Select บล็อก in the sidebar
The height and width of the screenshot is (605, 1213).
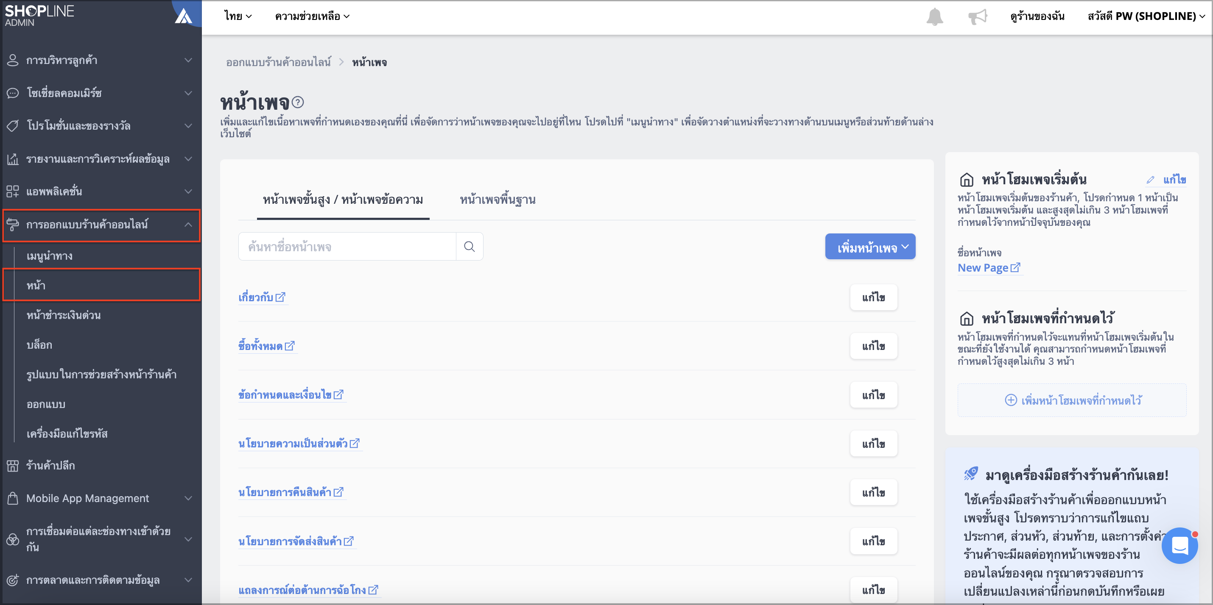tap(39, 345)
